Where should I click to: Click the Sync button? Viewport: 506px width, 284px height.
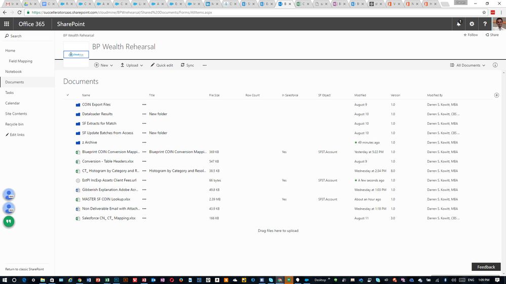pyautogui.click(x=187, y=65)
